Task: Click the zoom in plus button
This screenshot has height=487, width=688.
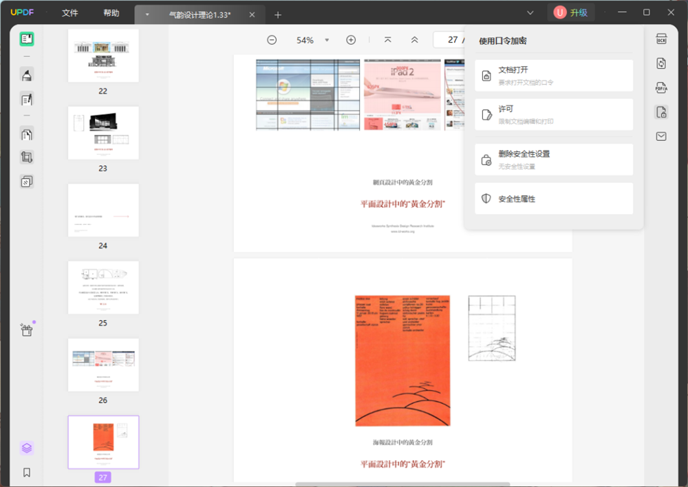Action: [351, 40]
